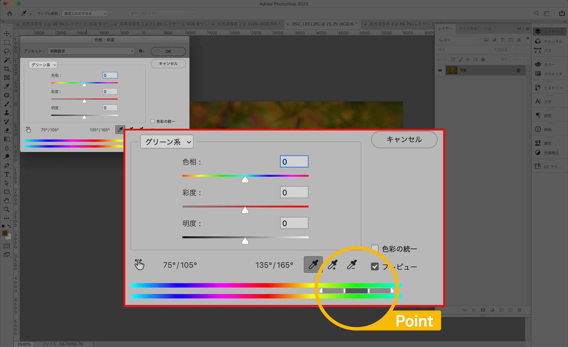Click the foreground color swatch
568x347 pixels.
click(x=5, y=233)
